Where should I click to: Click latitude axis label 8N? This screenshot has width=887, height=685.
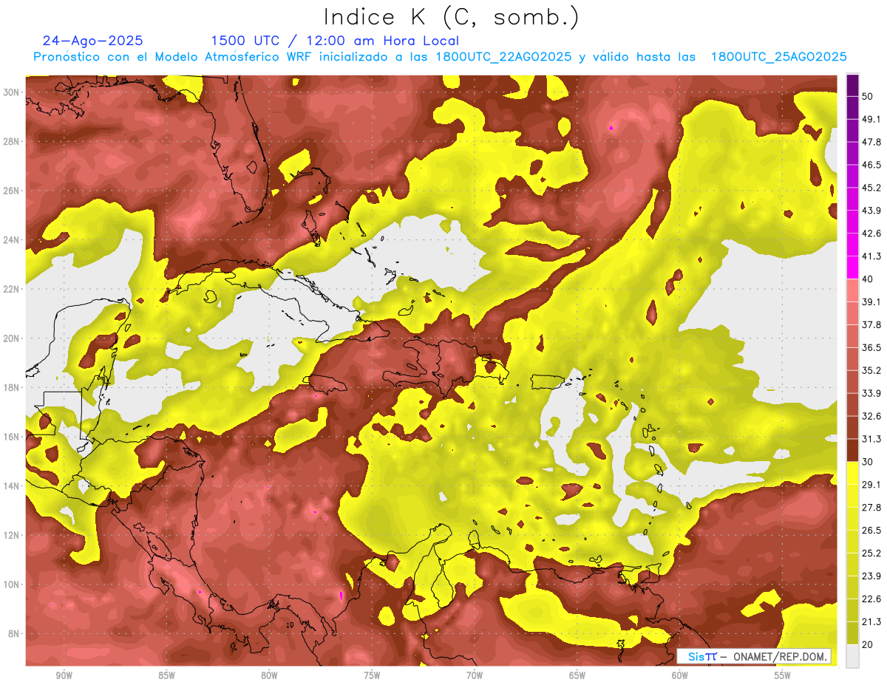pos(13,634)
